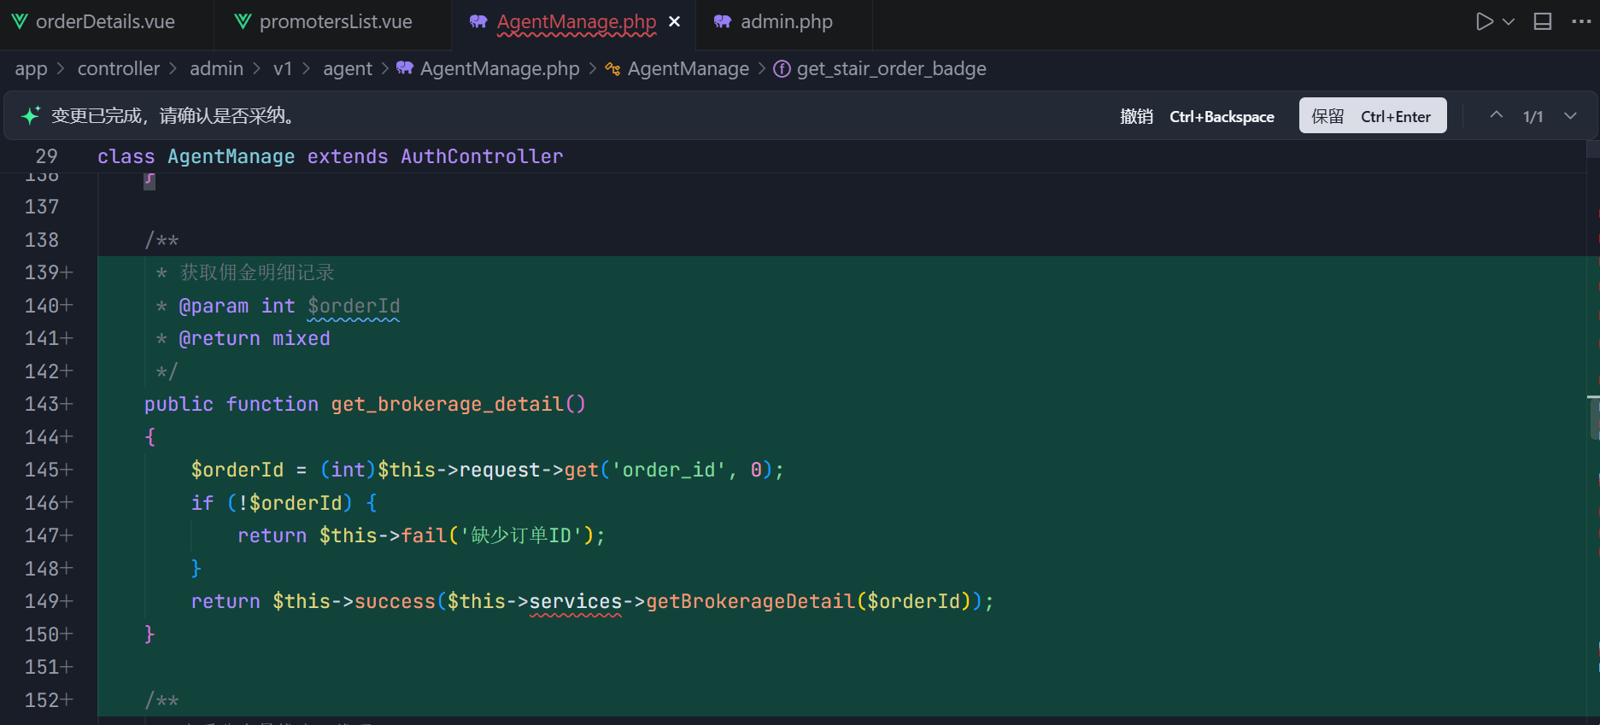Select 'controller' in the breadcrumb
Screen dimensions: 1600x725
point(119,69)
